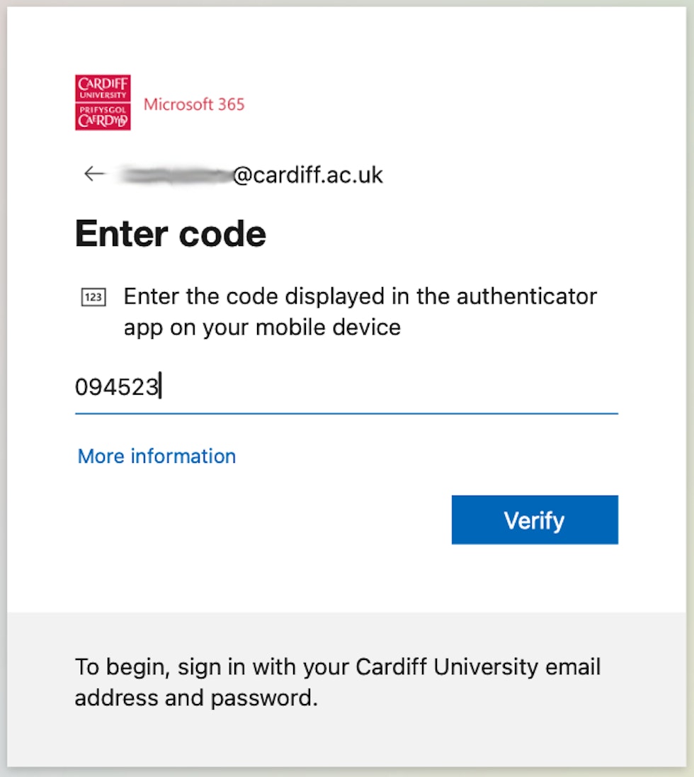Click the Cardiff University logo
The width and height of the screenshot is (694, 777).
click(x=103, y=101)
